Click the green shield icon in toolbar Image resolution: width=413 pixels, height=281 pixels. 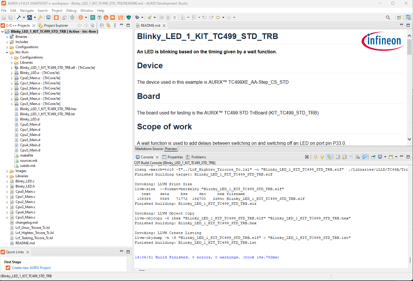click(129, 17)
